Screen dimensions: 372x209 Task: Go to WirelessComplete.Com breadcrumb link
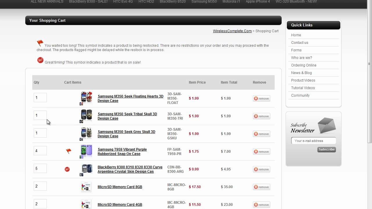(x=232, y=31)
